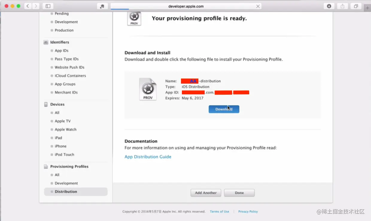This screenshot has height=221, width=371.
Task: Click the 'iOS Distribution' type value
Action: pos(196,87)
